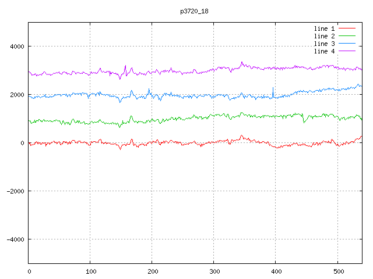
Task: Select the line 2 legend label
Action: 325,36
